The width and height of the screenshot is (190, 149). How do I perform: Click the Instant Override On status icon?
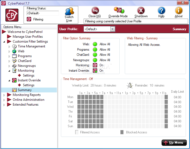coord(95,71)
